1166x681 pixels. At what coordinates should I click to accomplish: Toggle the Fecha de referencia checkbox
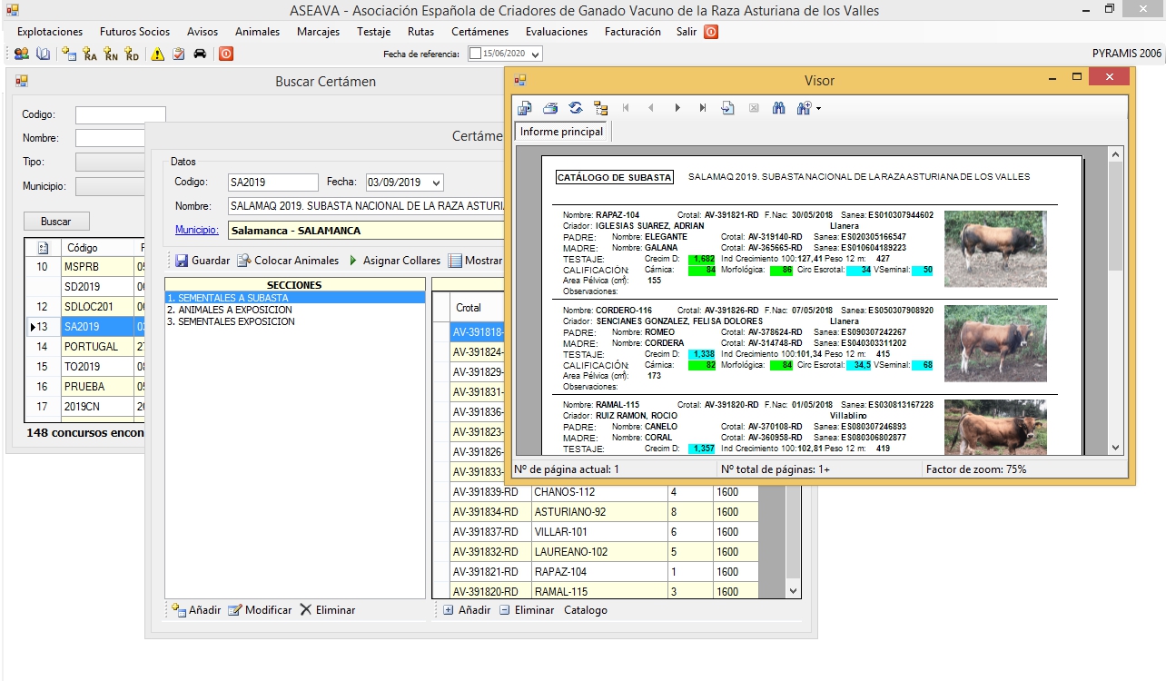475,54
